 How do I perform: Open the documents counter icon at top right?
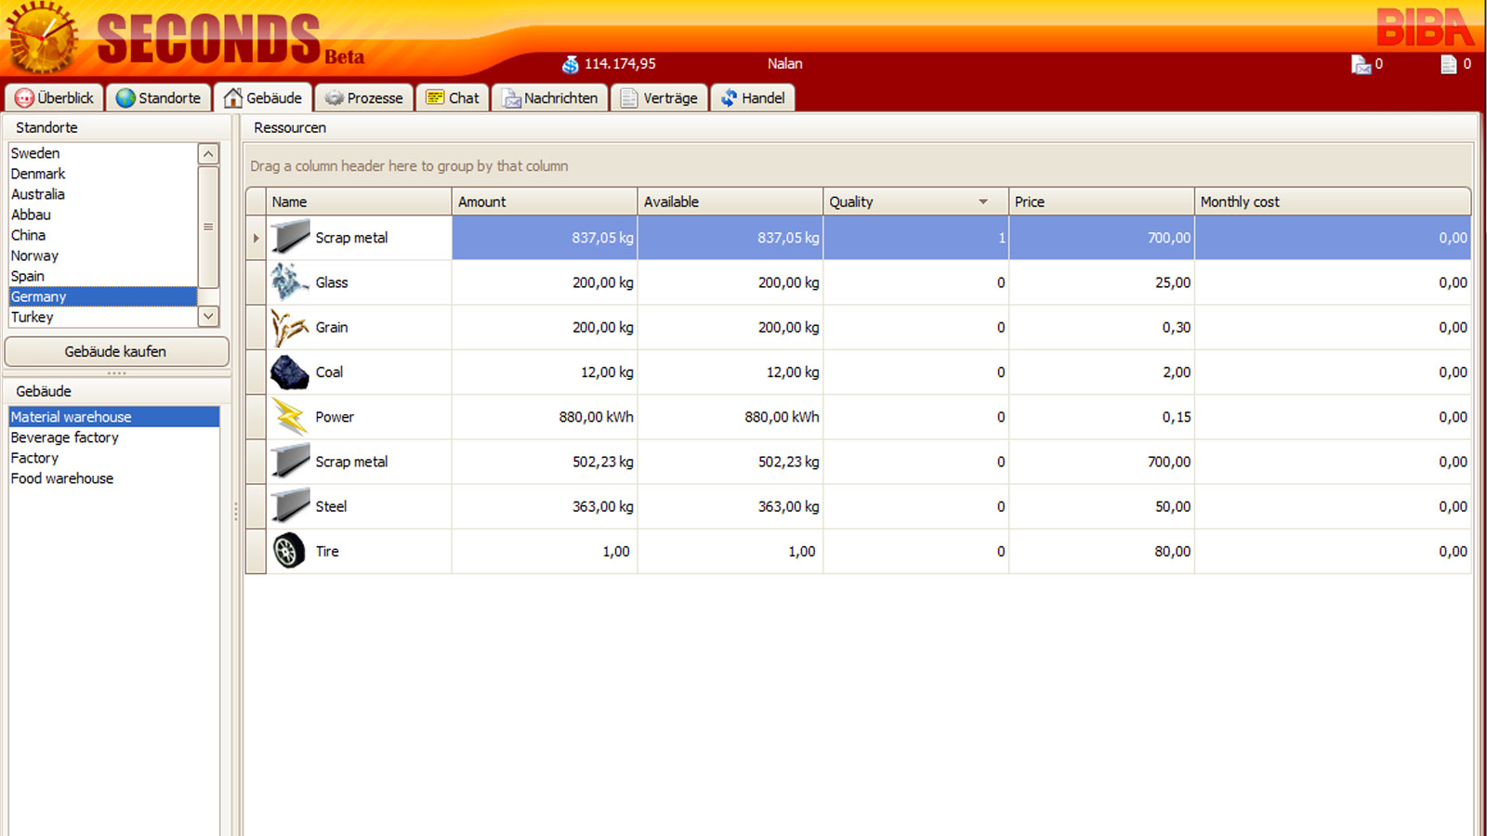click(1448, 64)
